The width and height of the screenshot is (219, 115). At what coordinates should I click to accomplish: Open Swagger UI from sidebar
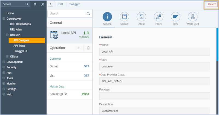tap(20, 51)
